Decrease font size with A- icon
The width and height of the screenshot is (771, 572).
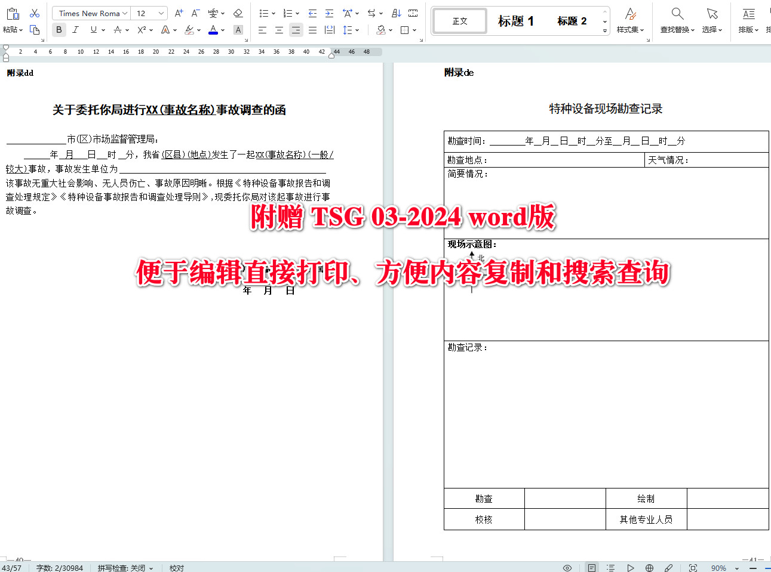(x=195, y=13)
